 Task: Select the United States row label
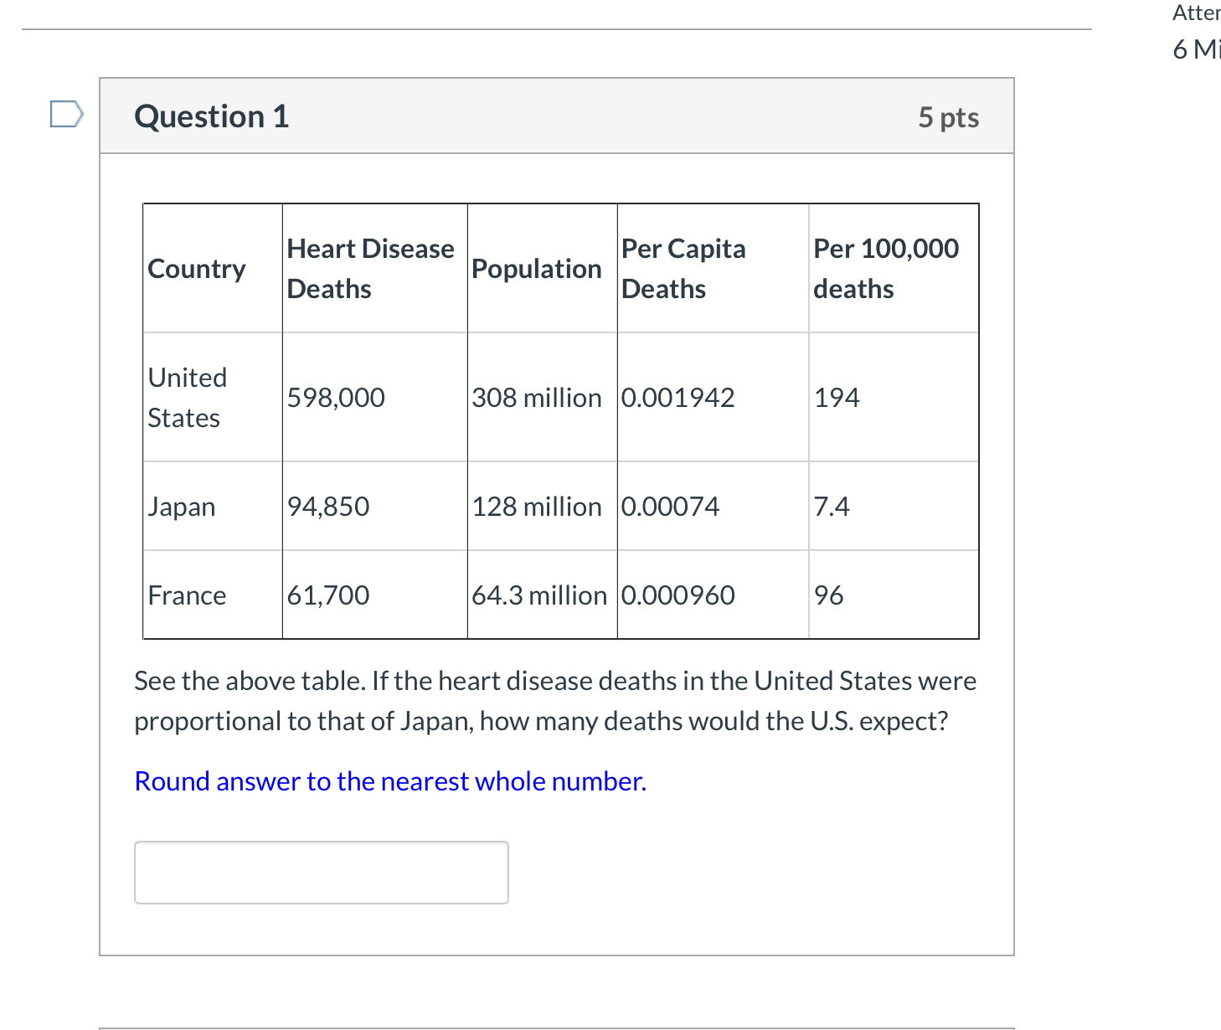(188, 398)
